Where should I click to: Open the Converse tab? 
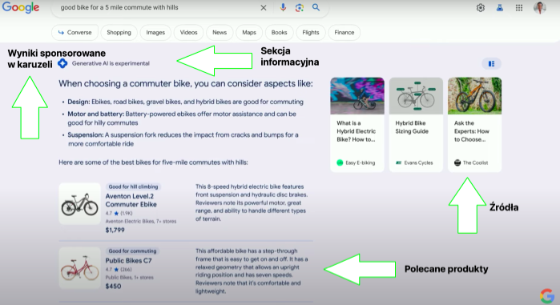[x=75, y=33]
